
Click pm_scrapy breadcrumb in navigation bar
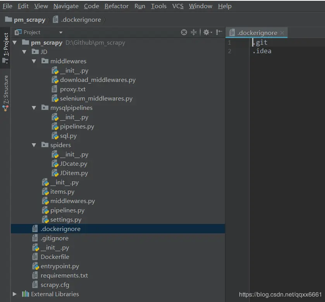click(x=25, y=20)
